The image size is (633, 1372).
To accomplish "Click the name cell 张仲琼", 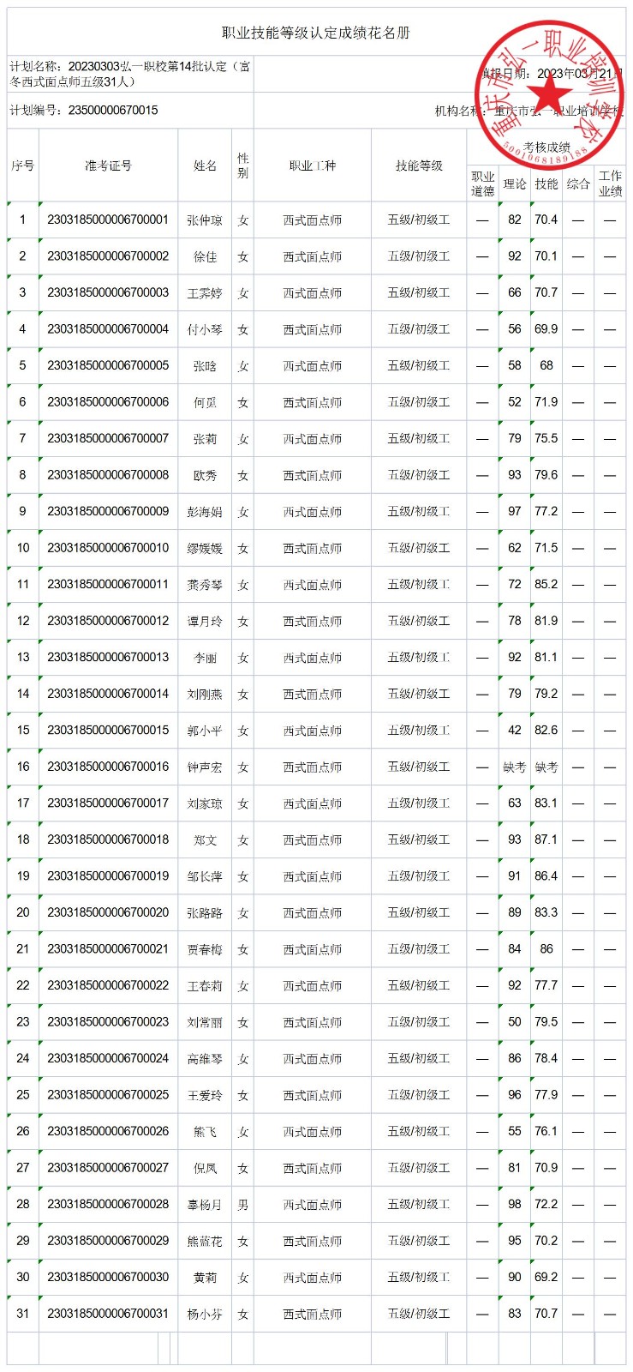I will pos(205,220).
